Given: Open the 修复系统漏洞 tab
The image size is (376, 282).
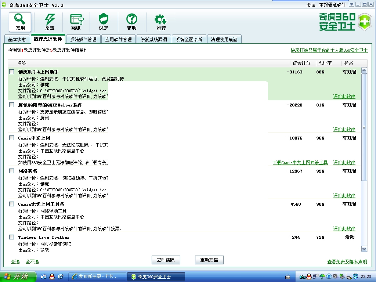Looking at the screenshot, I should coord(154,39).
